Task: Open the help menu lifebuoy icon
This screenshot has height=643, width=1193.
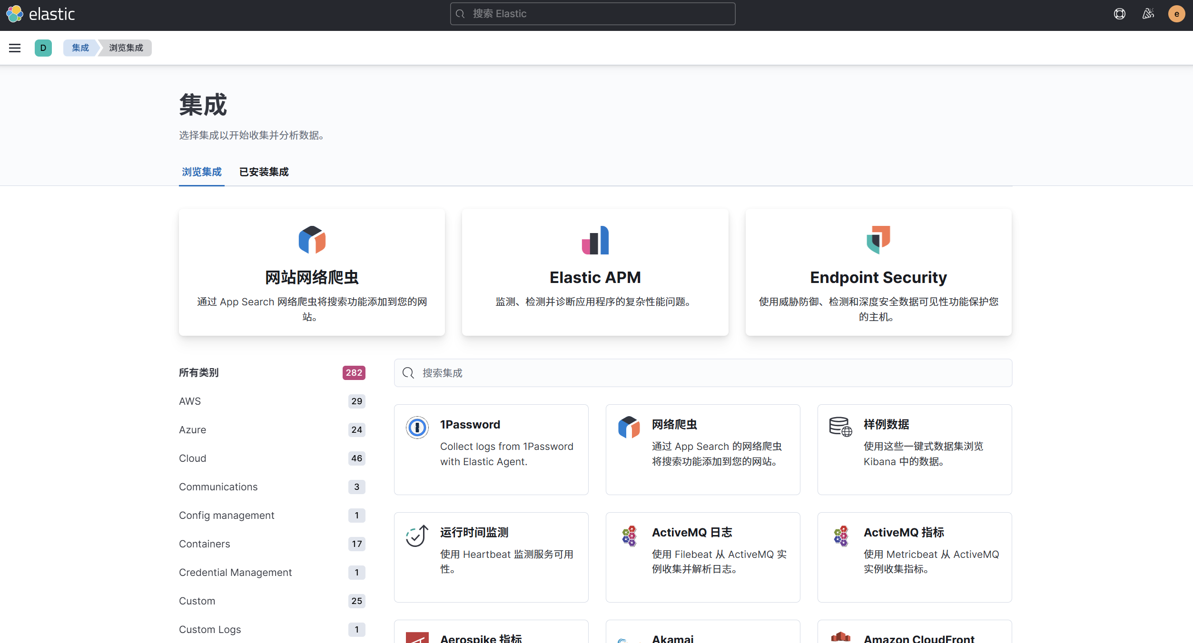Action: (1119, 14)
